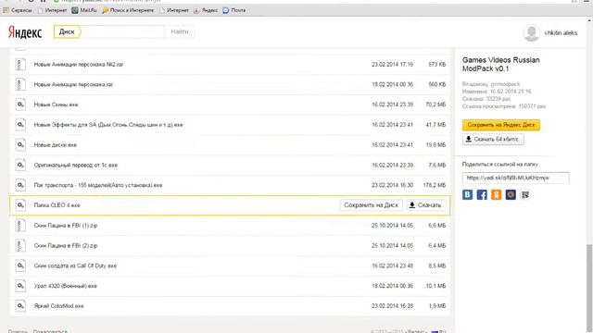Select archive icon of Новые Анимации персонажа №2.rar

pos(20,64)
